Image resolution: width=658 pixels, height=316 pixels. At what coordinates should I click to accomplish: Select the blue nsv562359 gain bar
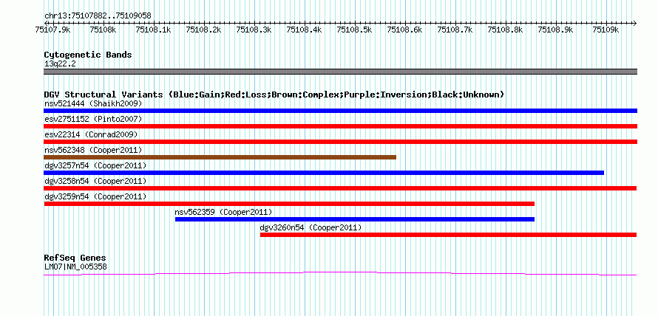355,219
